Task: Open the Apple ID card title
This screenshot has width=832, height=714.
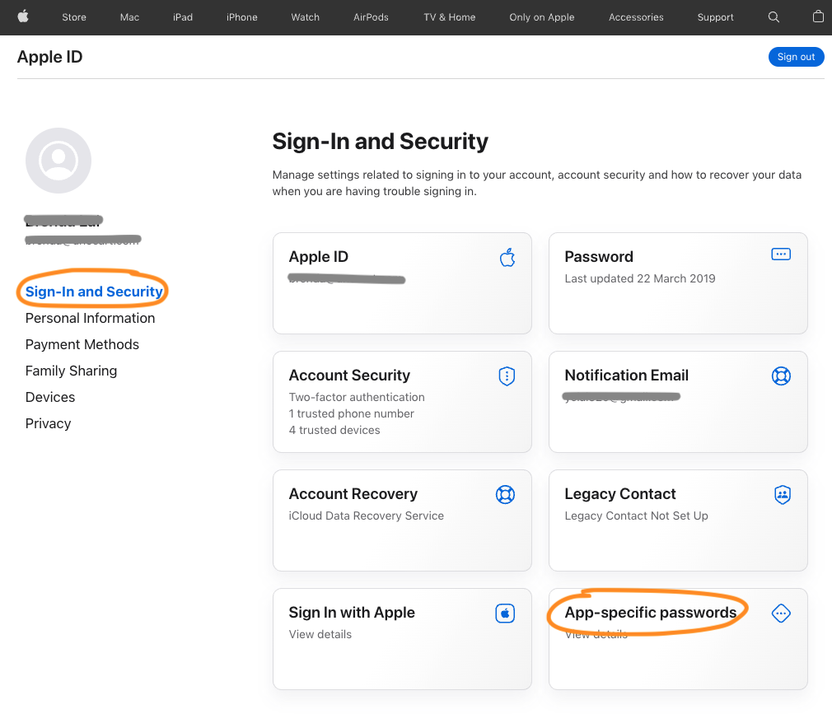Action: pyautogui.click(x=318, y=257)
